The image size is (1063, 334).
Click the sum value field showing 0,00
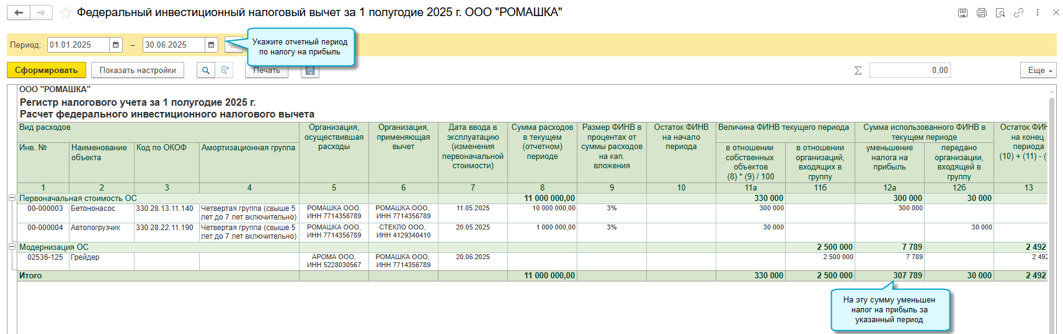pyautogui.click(x=910, y=71)
